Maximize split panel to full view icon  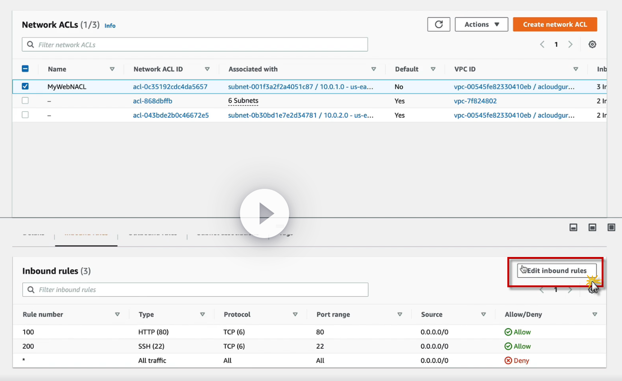pos(611,228)
